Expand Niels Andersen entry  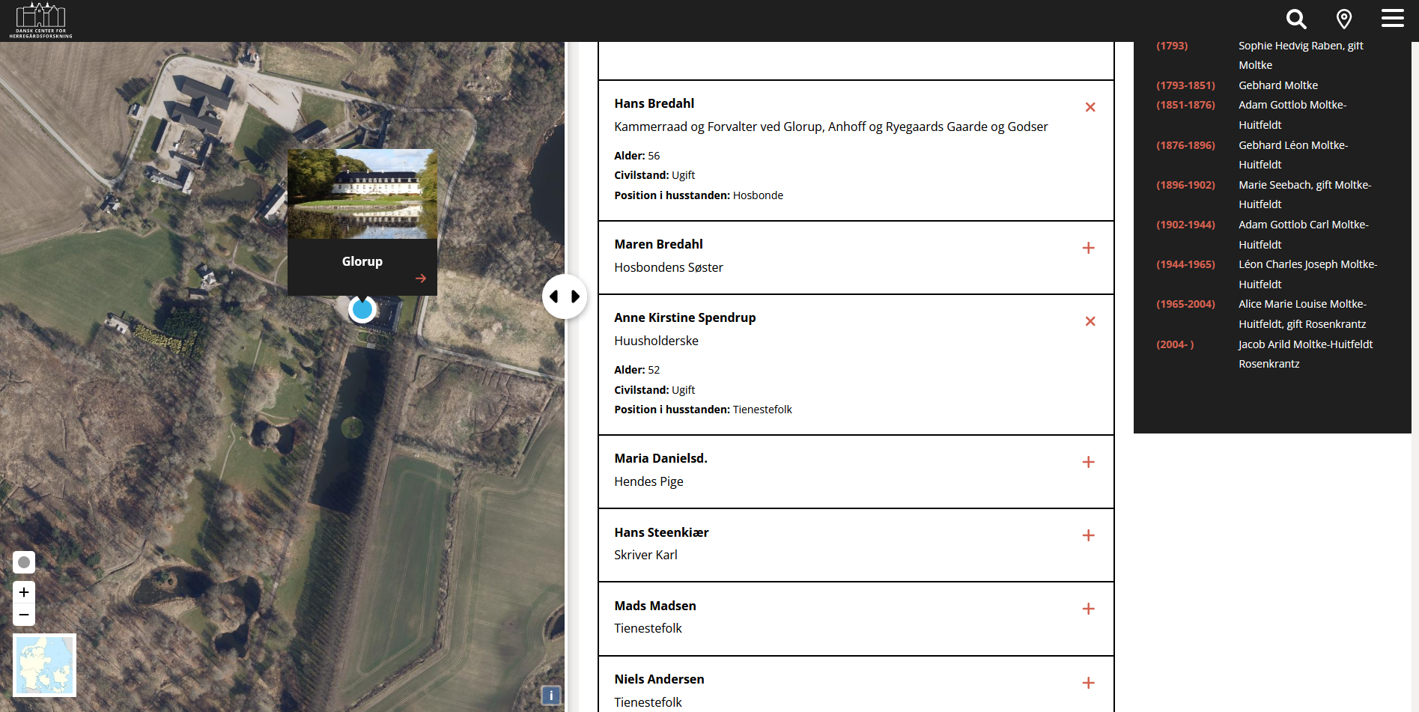click(x=1088, y=683)
